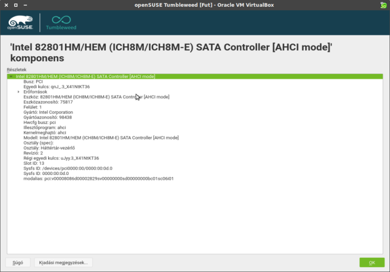Close the VirtualBox window
The height and width of the screenshot is (272, 390).
coord(6,5)
